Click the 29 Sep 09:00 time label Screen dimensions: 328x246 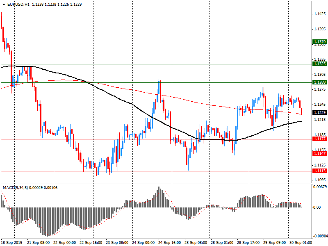pos(275,243)
